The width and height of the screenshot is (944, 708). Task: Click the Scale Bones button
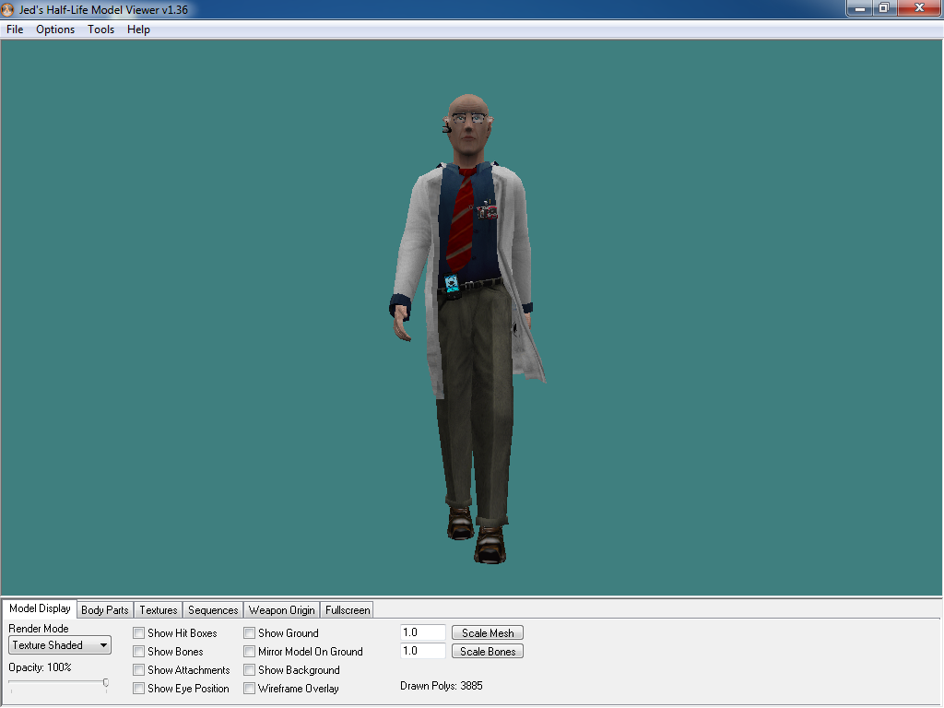tap(488, 652)
